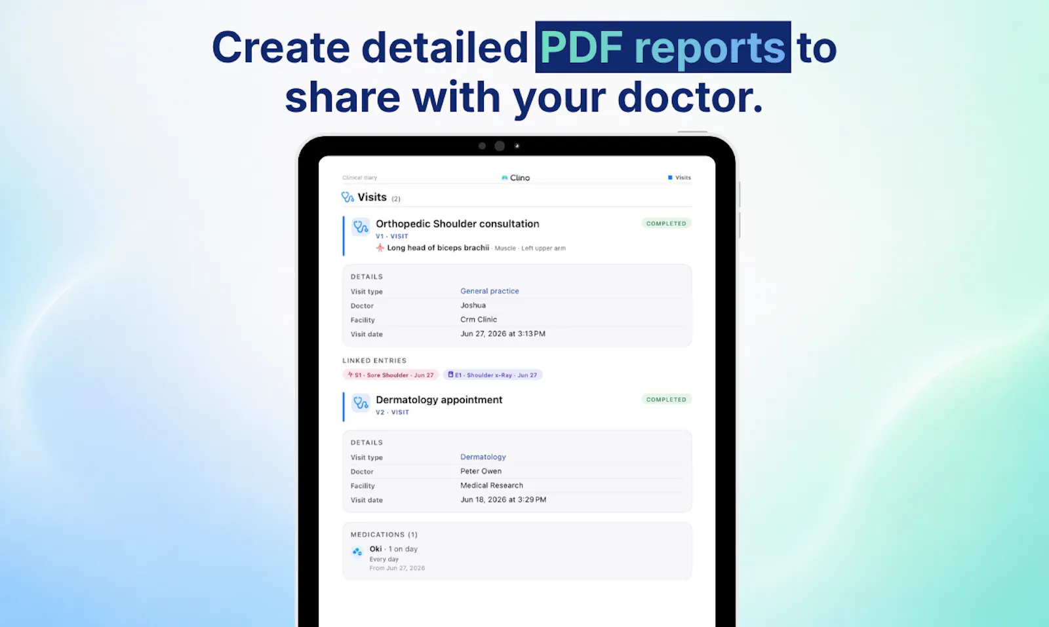Click the Visits heading text
Screen dimensions: 1049x627
372,197
